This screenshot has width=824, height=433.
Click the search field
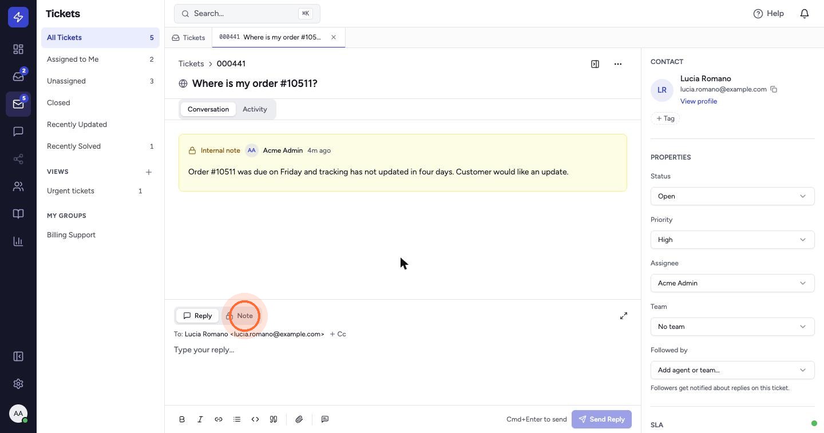(x=247, y=14)
